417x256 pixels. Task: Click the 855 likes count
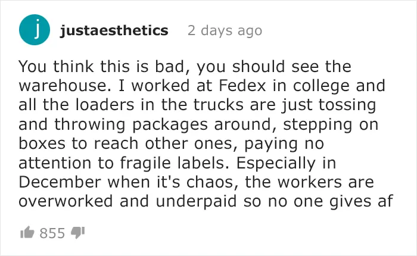[x=52, y=233]
